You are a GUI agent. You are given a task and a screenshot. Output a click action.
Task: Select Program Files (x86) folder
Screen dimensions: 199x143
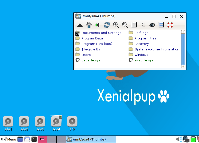(94, 44)
